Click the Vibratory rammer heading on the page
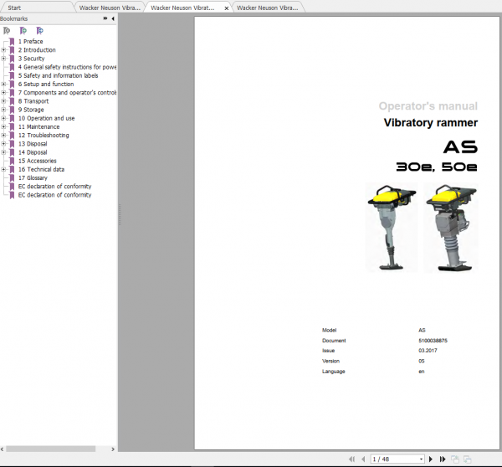This screenshot has width=502, height=467. pyautogui.click(x=431, y=123)
